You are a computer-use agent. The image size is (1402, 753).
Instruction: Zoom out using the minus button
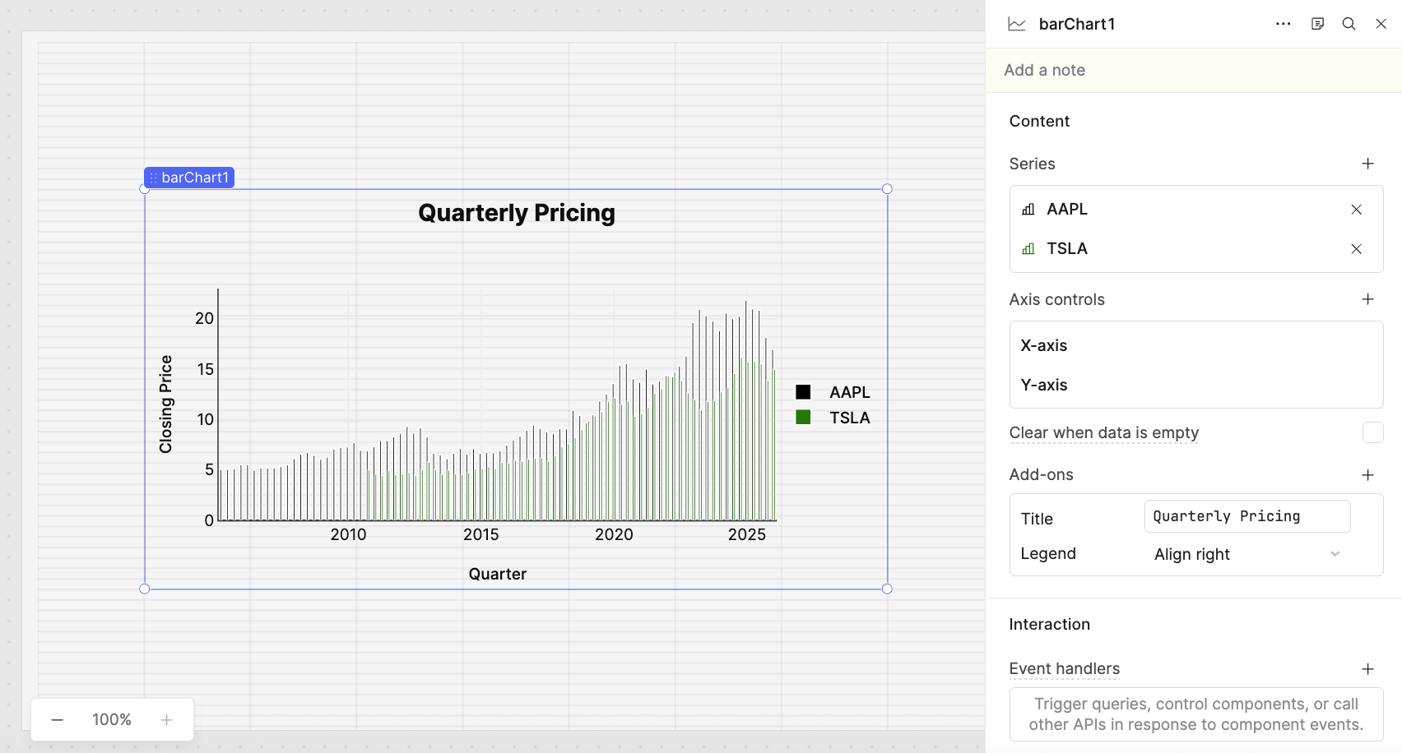pyautogui.click(x=57, y=719)
